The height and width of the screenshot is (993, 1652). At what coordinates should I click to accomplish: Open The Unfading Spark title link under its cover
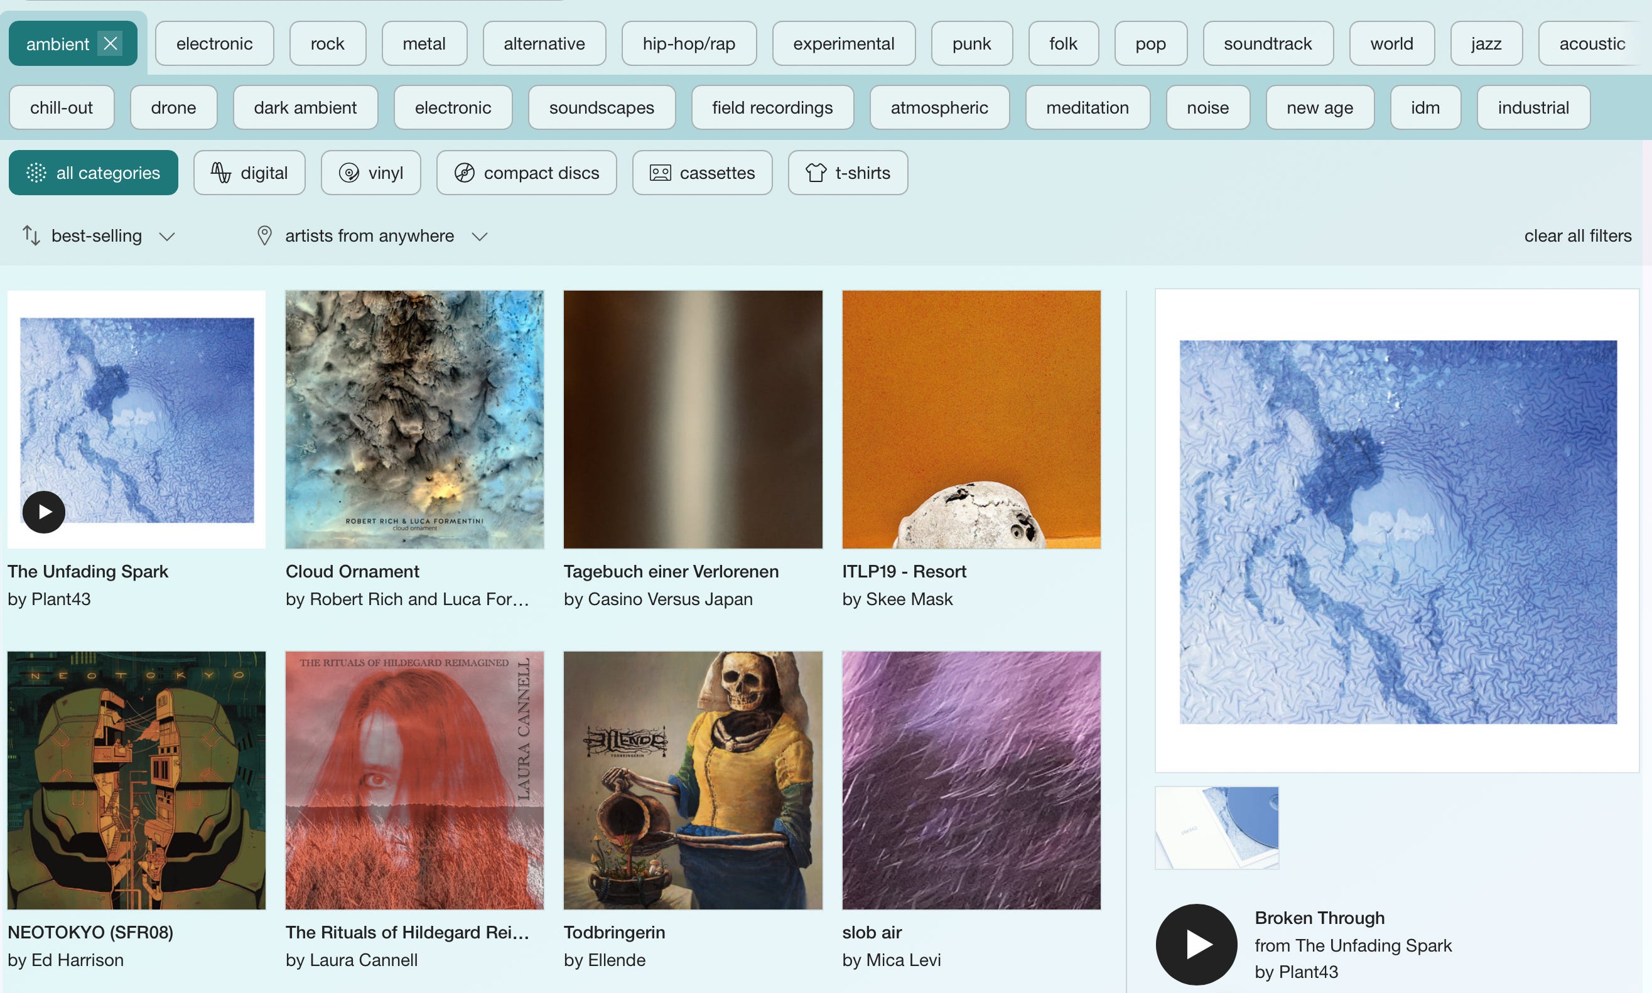(x=88, y=571)
